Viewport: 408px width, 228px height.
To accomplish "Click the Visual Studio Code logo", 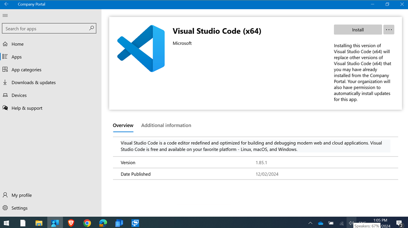I will pyautogui.click(x=141, y=48).
